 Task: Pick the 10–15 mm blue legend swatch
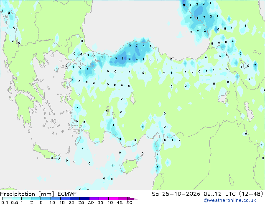[56, 199]
